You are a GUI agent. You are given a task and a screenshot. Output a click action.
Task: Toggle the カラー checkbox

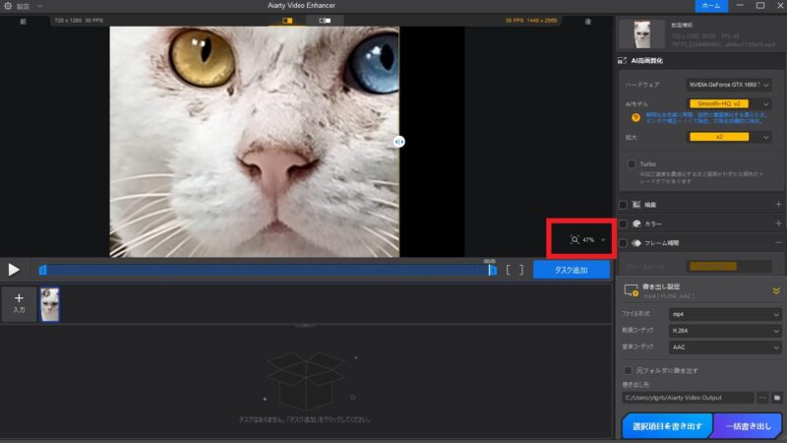pyautogui.click(x=624, y=223)
